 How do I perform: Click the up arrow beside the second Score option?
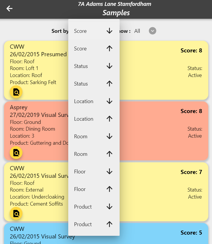(109, 49)
